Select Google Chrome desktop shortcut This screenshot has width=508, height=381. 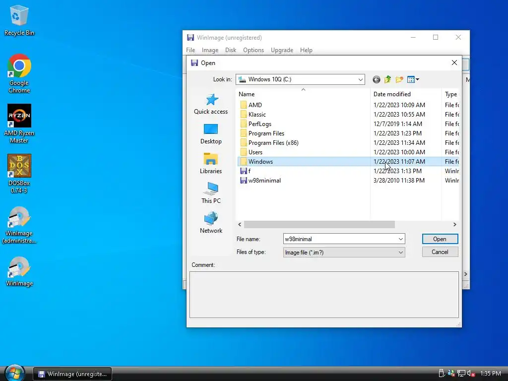coord(19,74)
